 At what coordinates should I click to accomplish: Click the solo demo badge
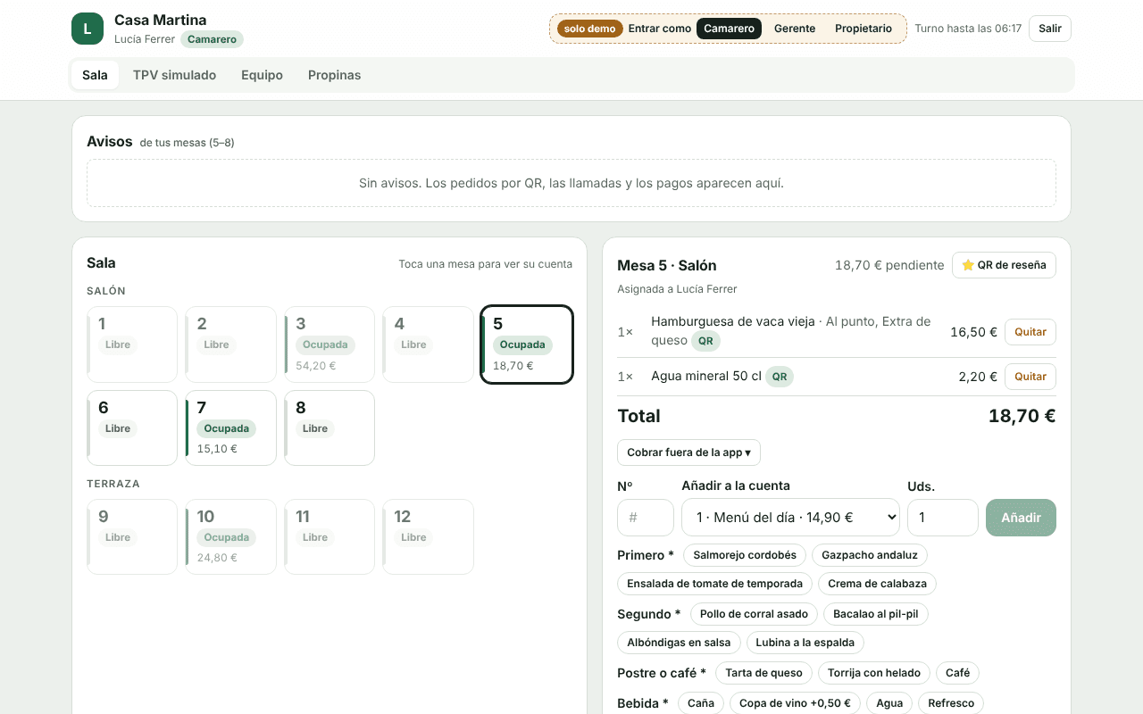(589, 29)
